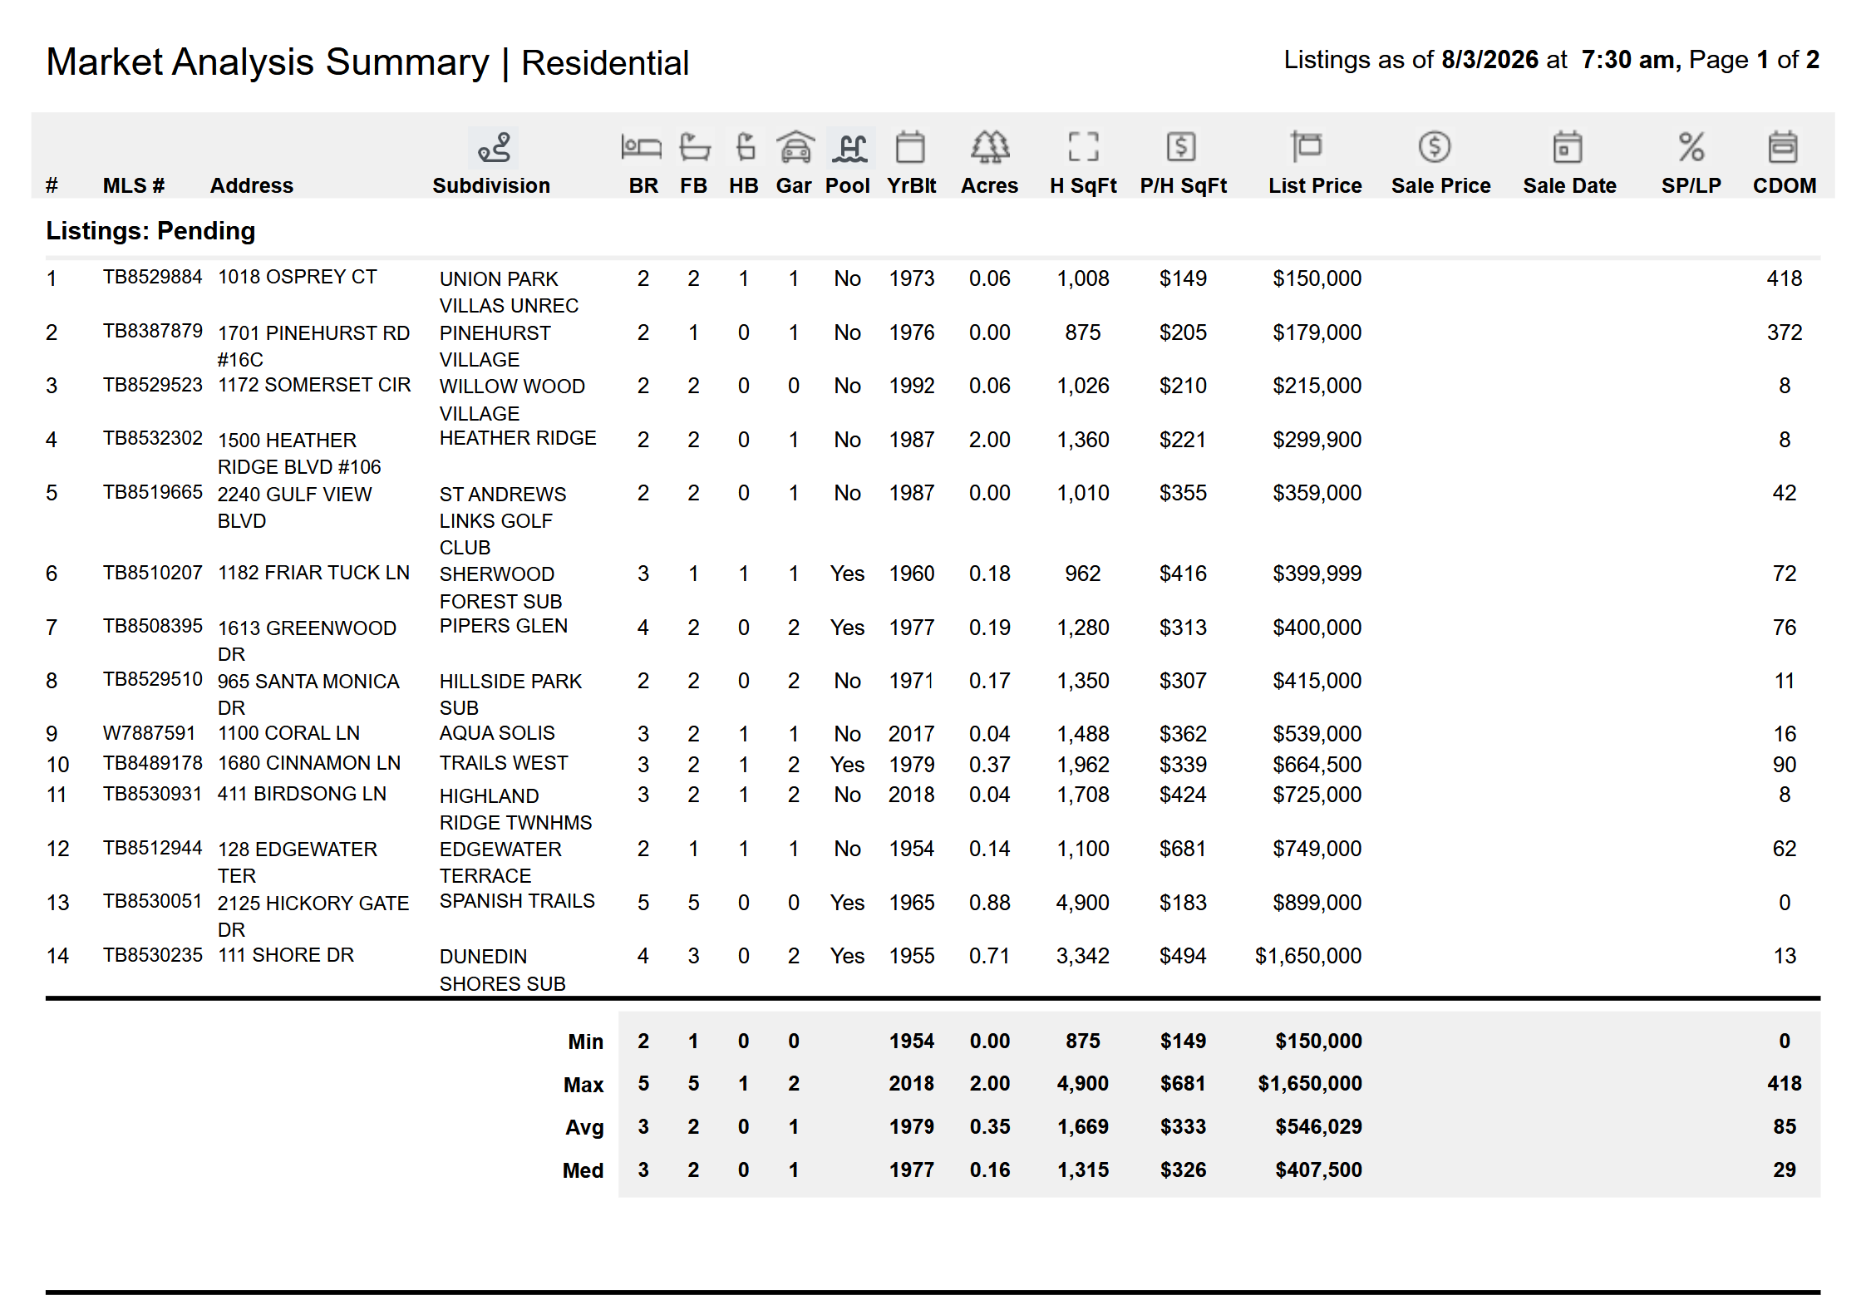Click the Max summary row label
Viewport: 1866px width, 1305px height.
coord(583,1085)
